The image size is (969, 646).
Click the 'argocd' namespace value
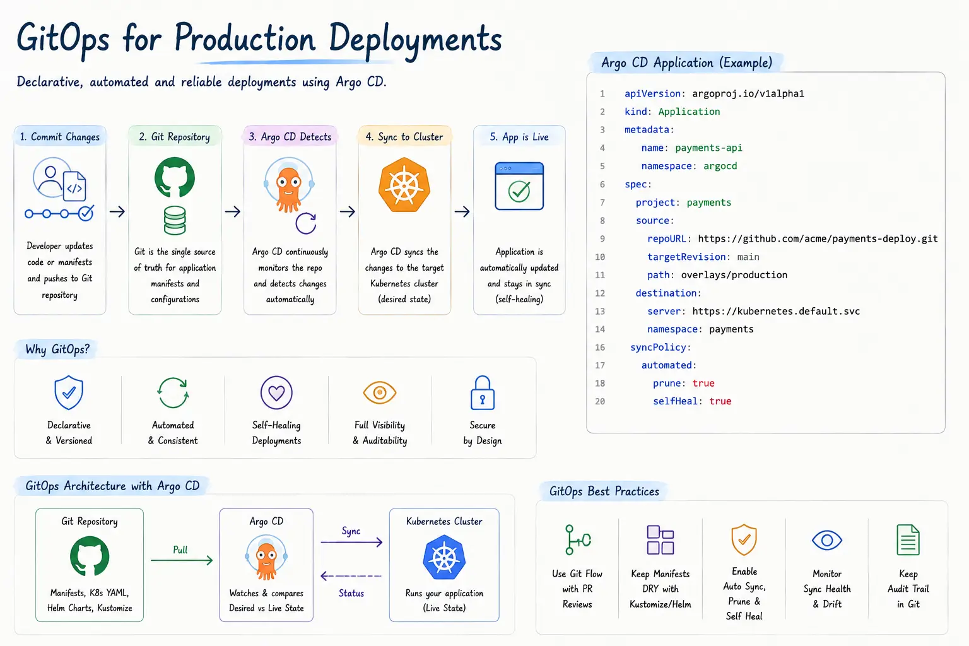(720, 166)
